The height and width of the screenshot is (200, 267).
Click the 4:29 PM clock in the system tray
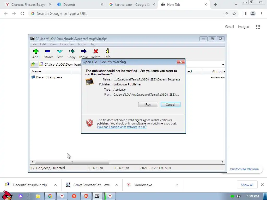[253, 196]
